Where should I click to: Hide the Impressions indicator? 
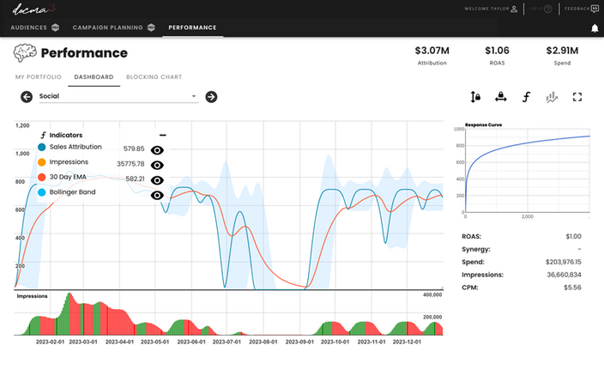[x=157, y=165]
